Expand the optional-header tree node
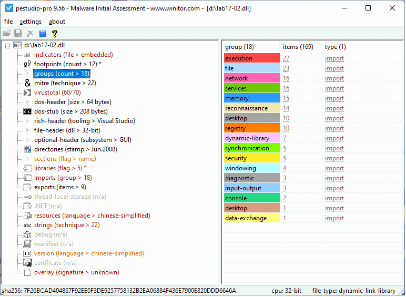 coord(27,140)
